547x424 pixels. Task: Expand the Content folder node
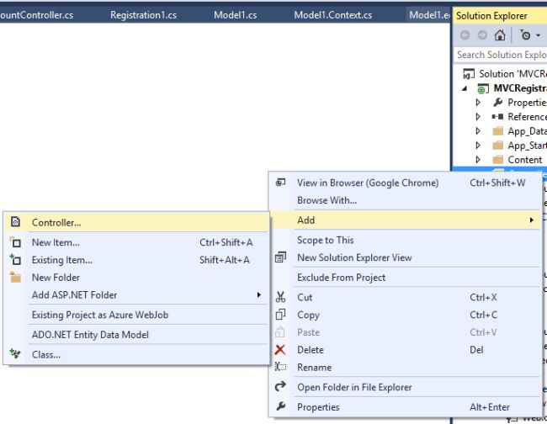coord(478,160)
